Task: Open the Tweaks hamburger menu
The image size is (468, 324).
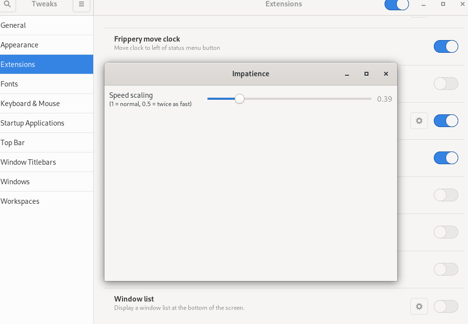Action: tap(81, 4)
